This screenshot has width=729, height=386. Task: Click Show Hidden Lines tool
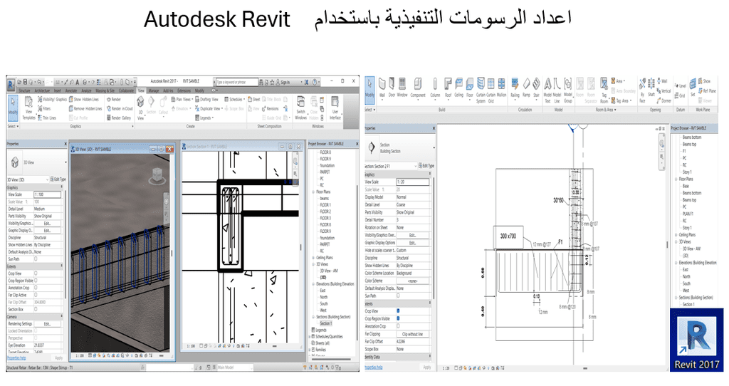84,100
